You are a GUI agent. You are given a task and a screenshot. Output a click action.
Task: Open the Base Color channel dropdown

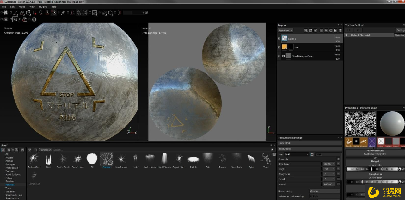(285, 31)
